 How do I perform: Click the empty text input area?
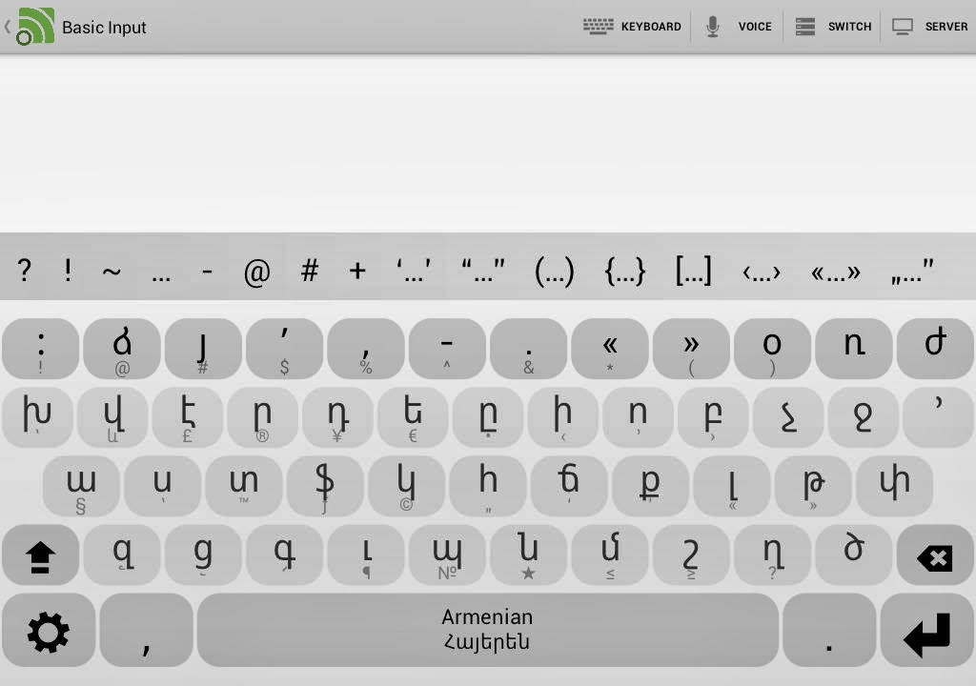(x=488, y=144)
